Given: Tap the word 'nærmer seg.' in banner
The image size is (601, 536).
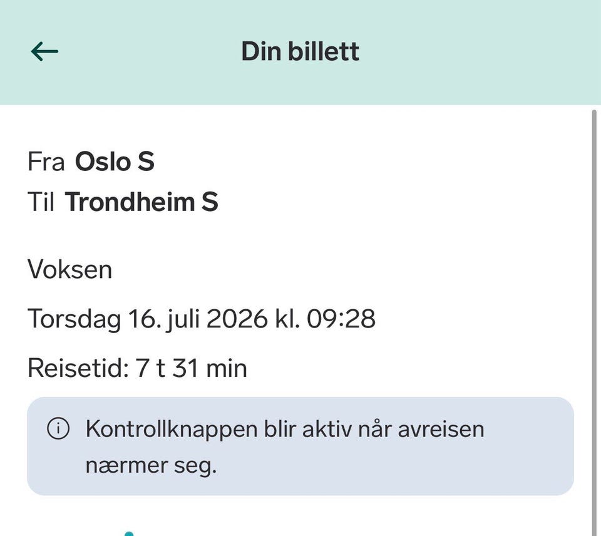Looking at the screenshot, I should (151, 465).
